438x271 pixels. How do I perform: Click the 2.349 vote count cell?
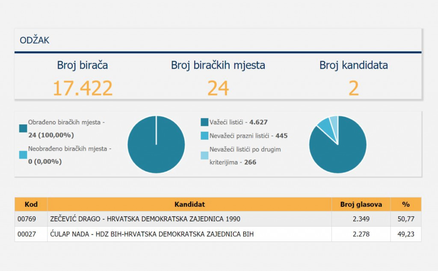pyautogui.click(x=361, y=219)
